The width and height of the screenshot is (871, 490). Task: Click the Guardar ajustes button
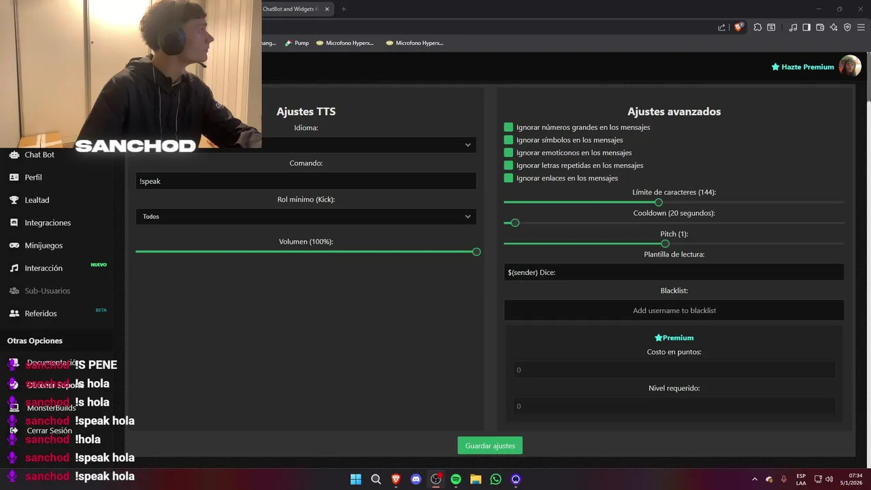click(490, 446)
